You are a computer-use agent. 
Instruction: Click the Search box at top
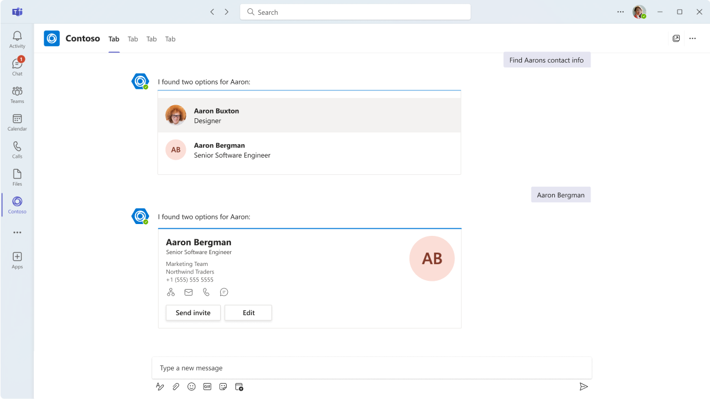pos(355,12)
